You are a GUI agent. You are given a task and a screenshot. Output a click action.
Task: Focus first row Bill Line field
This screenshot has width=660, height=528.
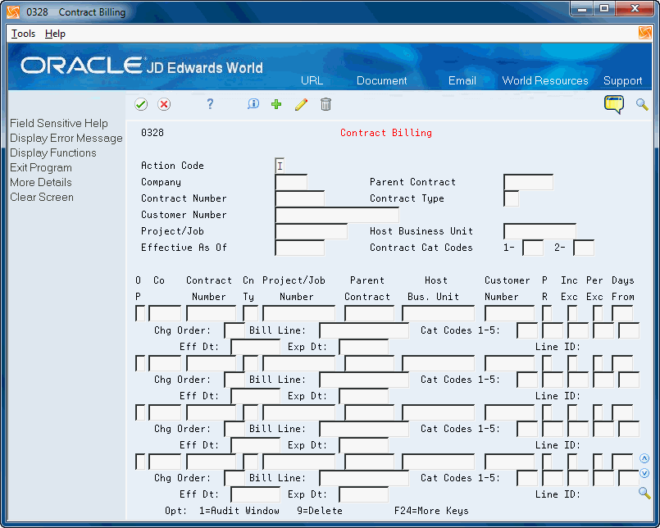click(364, 330)
